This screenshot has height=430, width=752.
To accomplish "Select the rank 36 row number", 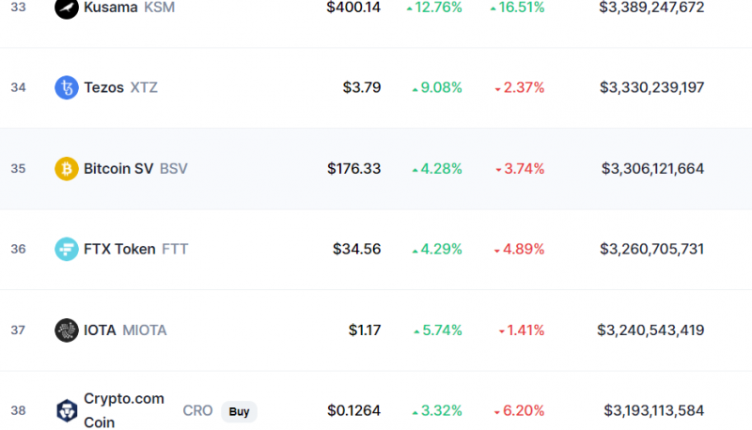I will (x=18, y=249).
